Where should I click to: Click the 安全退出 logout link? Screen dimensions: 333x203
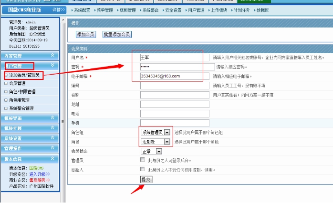pos(38,34)
